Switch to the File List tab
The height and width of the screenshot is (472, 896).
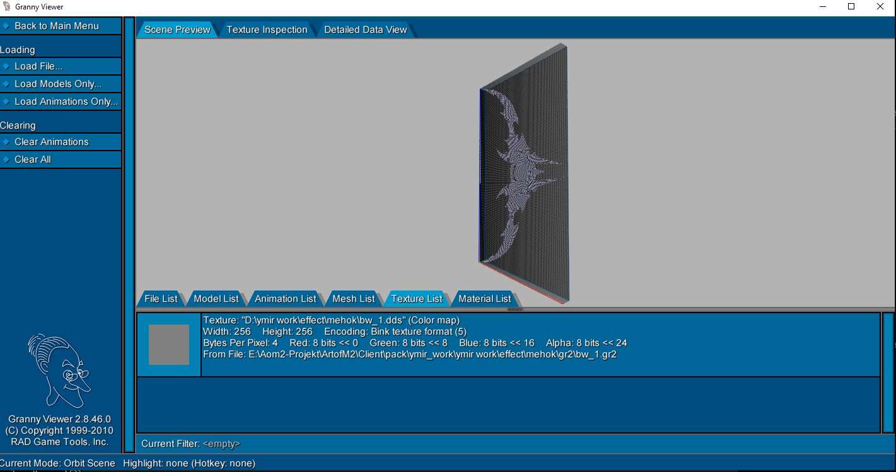tap(161, 299)
